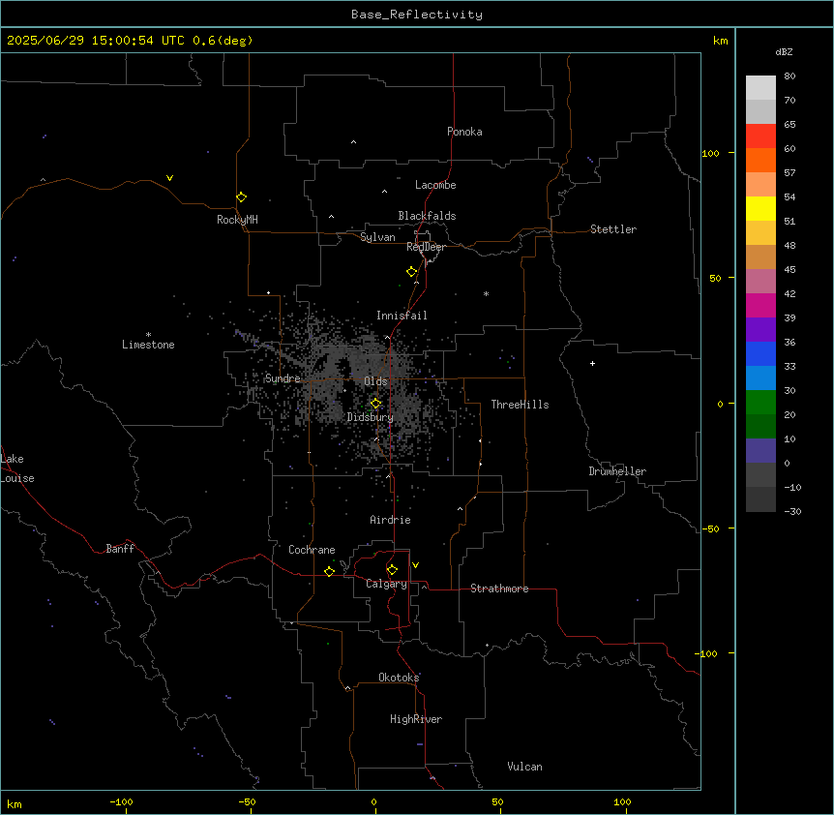
Task: Click the Limestone label
Action: pos(148,345)
